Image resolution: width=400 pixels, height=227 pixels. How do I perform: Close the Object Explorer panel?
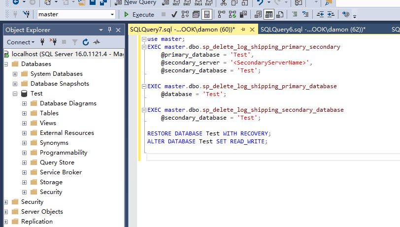coord(118,30)
